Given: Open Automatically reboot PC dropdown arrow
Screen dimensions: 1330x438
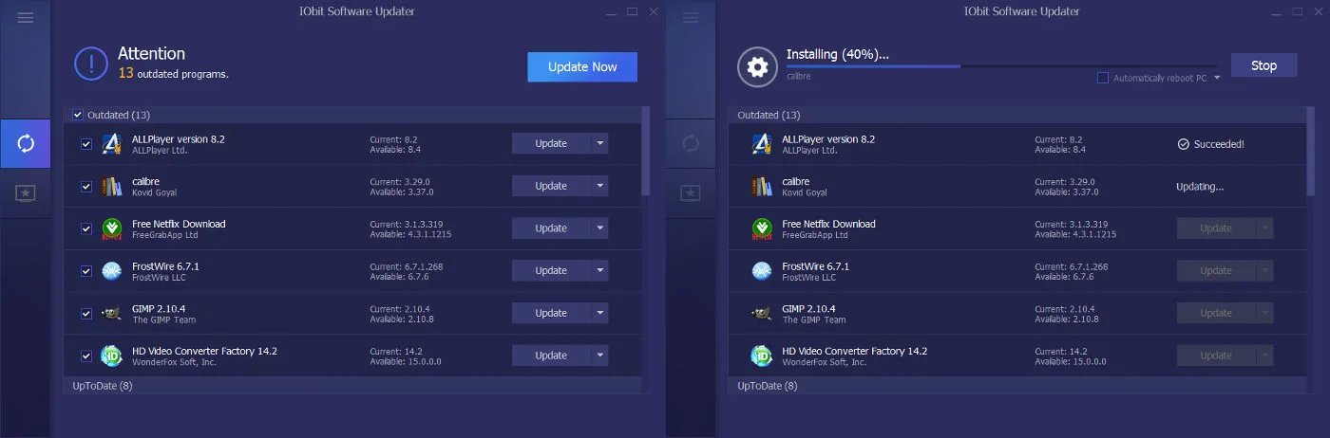Looking at the screenshot, I should [1217, 78].
